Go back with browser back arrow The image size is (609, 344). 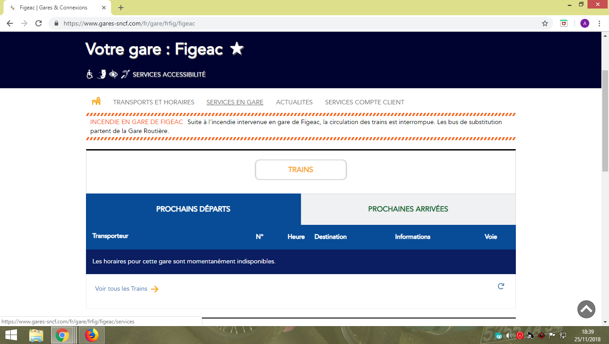[x=10, y=23]
